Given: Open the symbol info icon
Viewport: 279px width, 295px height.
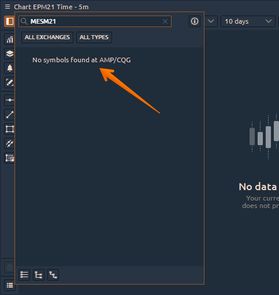Looking at the screenshot, I should (195, 21).
